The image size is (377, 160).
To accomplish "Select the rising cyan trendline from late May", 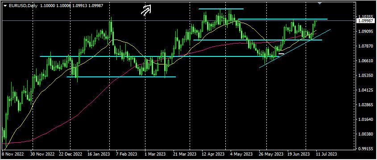I will point(295,48).
